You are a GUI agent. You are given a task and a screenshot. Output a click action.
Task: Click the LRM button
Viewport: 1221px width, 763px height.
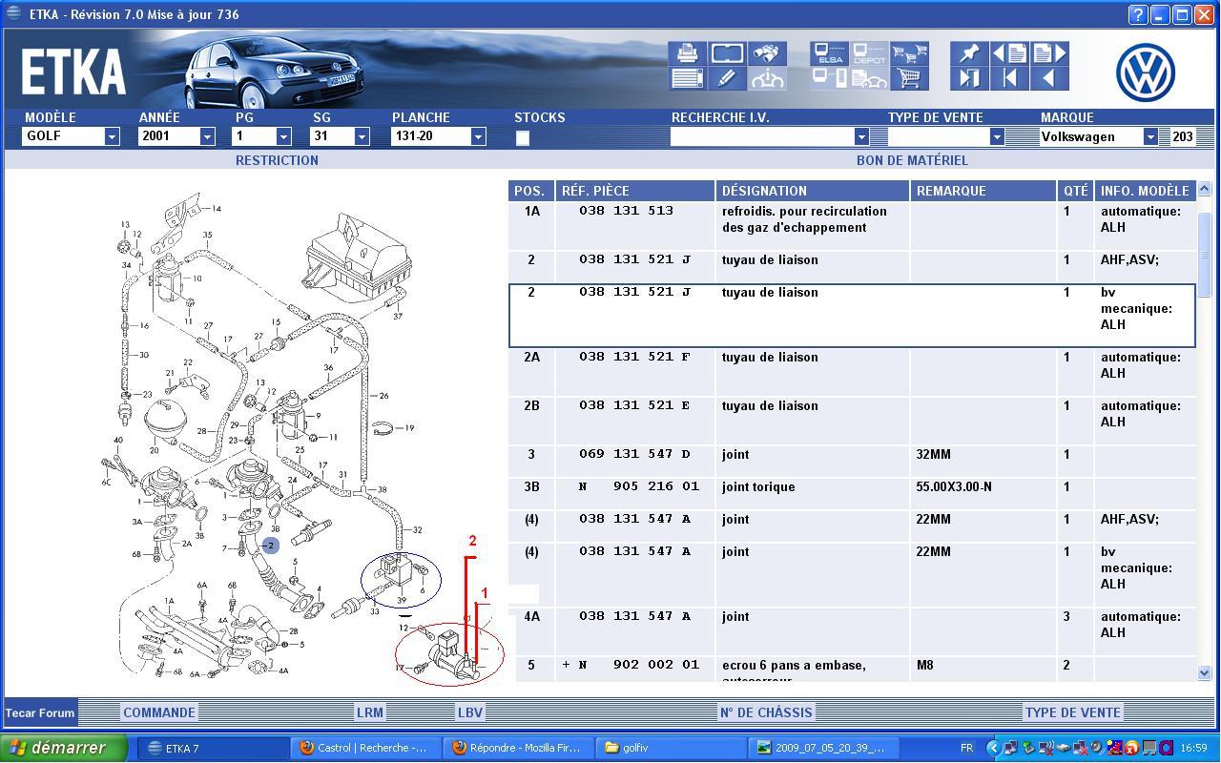(x=370, y=712)
